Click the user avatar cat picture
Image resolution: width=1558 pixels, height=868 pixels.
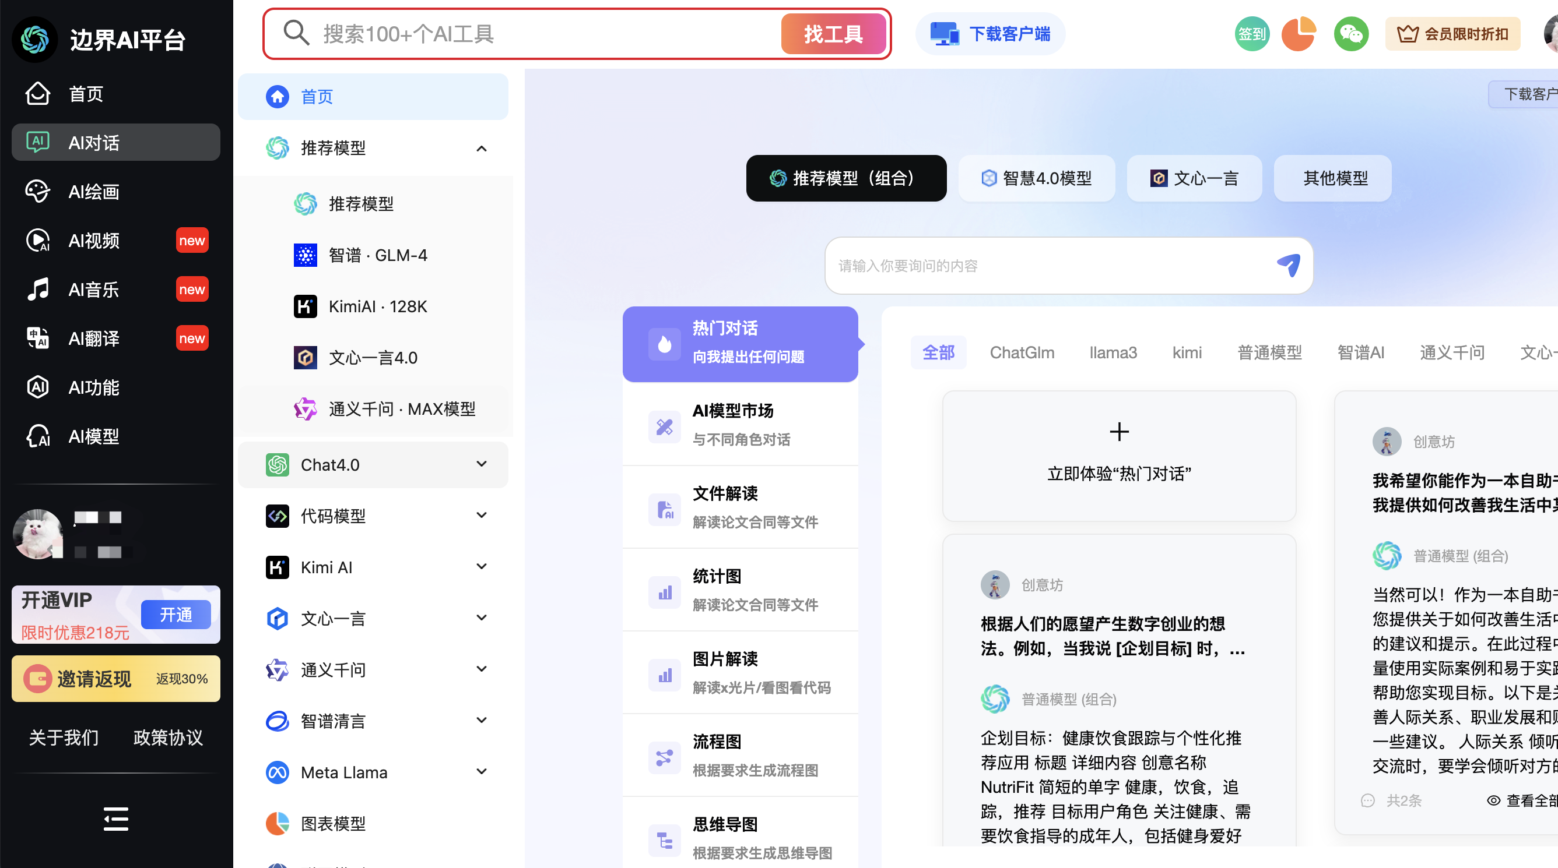pyautogui.click(x=38, y=534)
